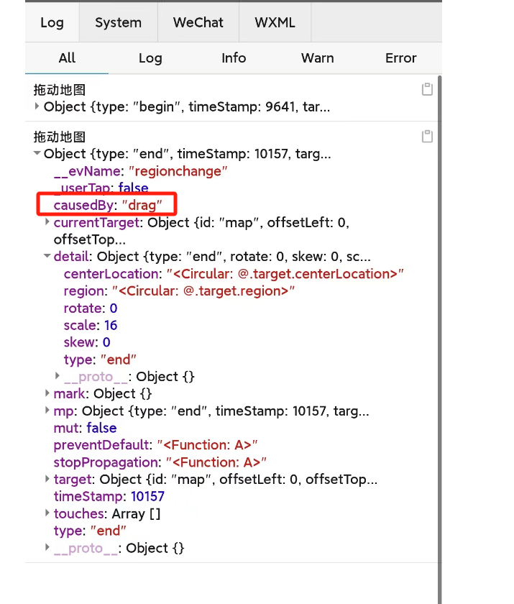Select type "end" under skew
Viewport: 514px width, 604px height.
tap(100, 360)
